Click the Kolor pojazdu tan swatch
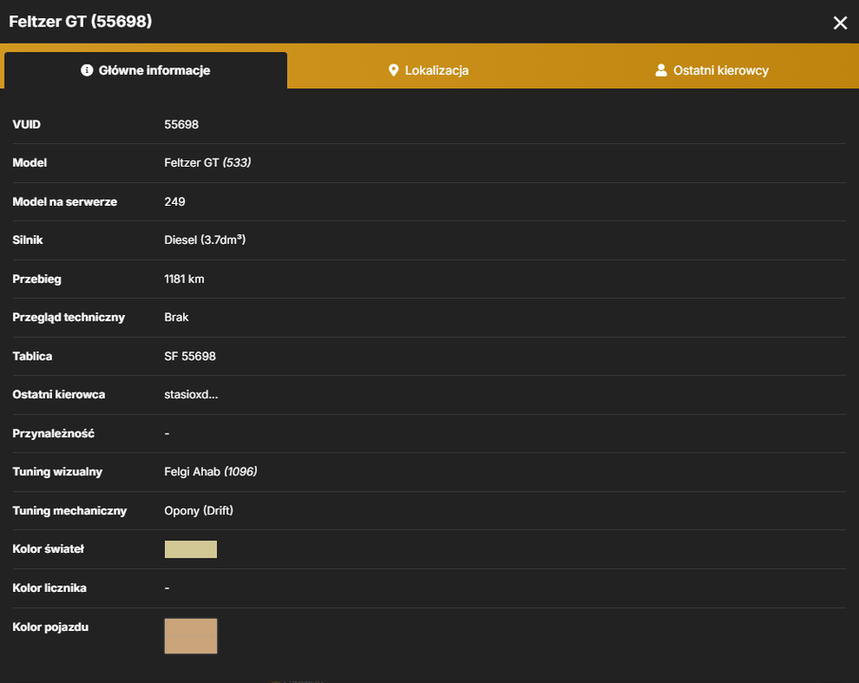 pos(190,636)
